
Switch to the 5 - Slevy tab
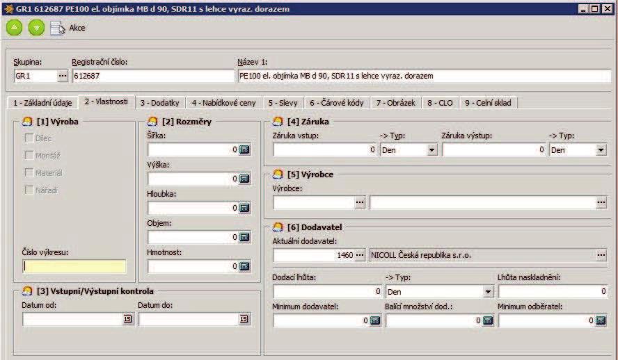pos(283,103)
